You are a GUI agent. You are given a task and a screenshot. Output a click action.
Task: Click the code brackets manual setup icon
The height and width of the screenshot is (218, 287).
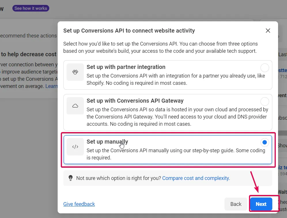click(75, 147)
